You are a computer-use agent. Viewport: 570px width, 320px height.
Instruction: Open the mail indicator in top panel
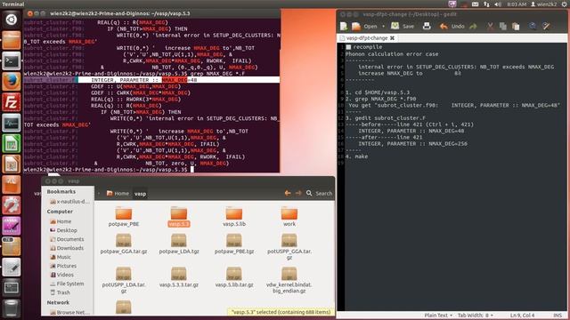475,4
